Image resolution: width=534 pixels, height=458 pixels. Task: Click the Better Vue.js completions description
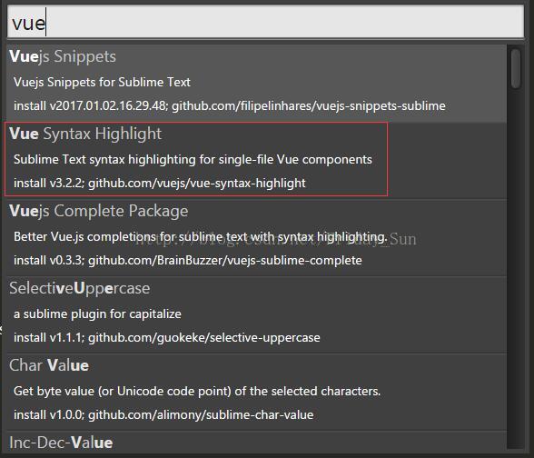tap(201, 237)
